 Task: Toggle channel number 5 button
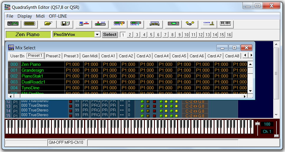click(x=151, y=35)
